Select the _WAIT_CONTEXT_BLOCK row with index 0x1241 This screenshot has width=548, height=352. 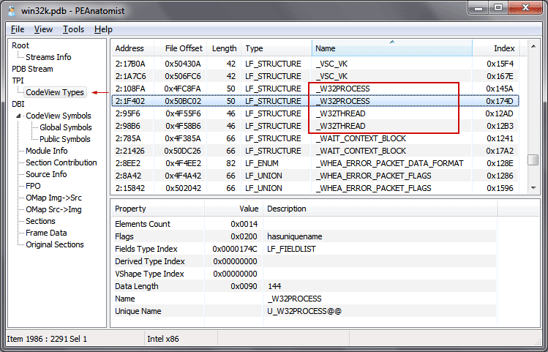pos(315,138)
